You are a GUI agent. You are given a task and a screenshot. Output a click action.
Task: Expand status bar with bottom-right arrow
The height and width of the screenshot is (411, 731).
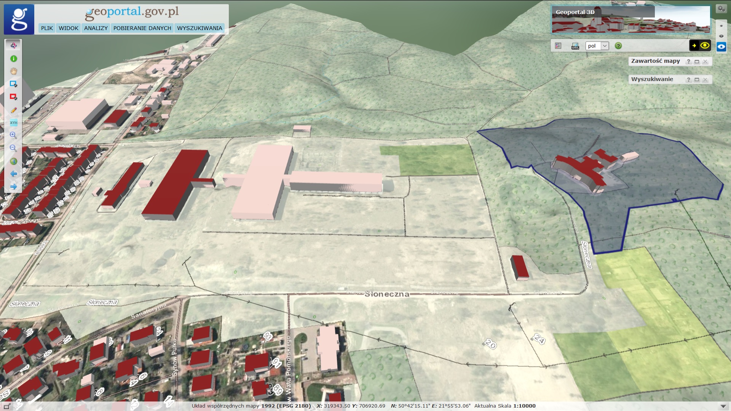point(723,406)
